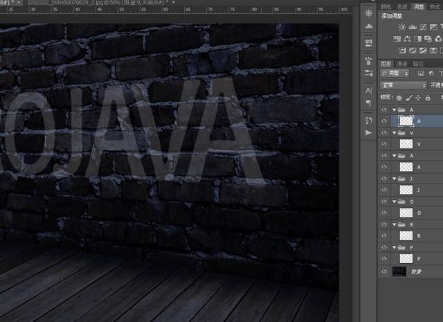
Task: Collapse the topmost A group
Action: (394, 109)
